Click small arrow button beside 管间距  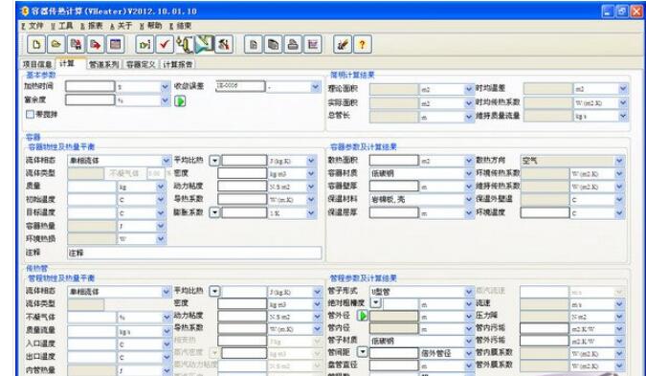(x=362, y=352)
